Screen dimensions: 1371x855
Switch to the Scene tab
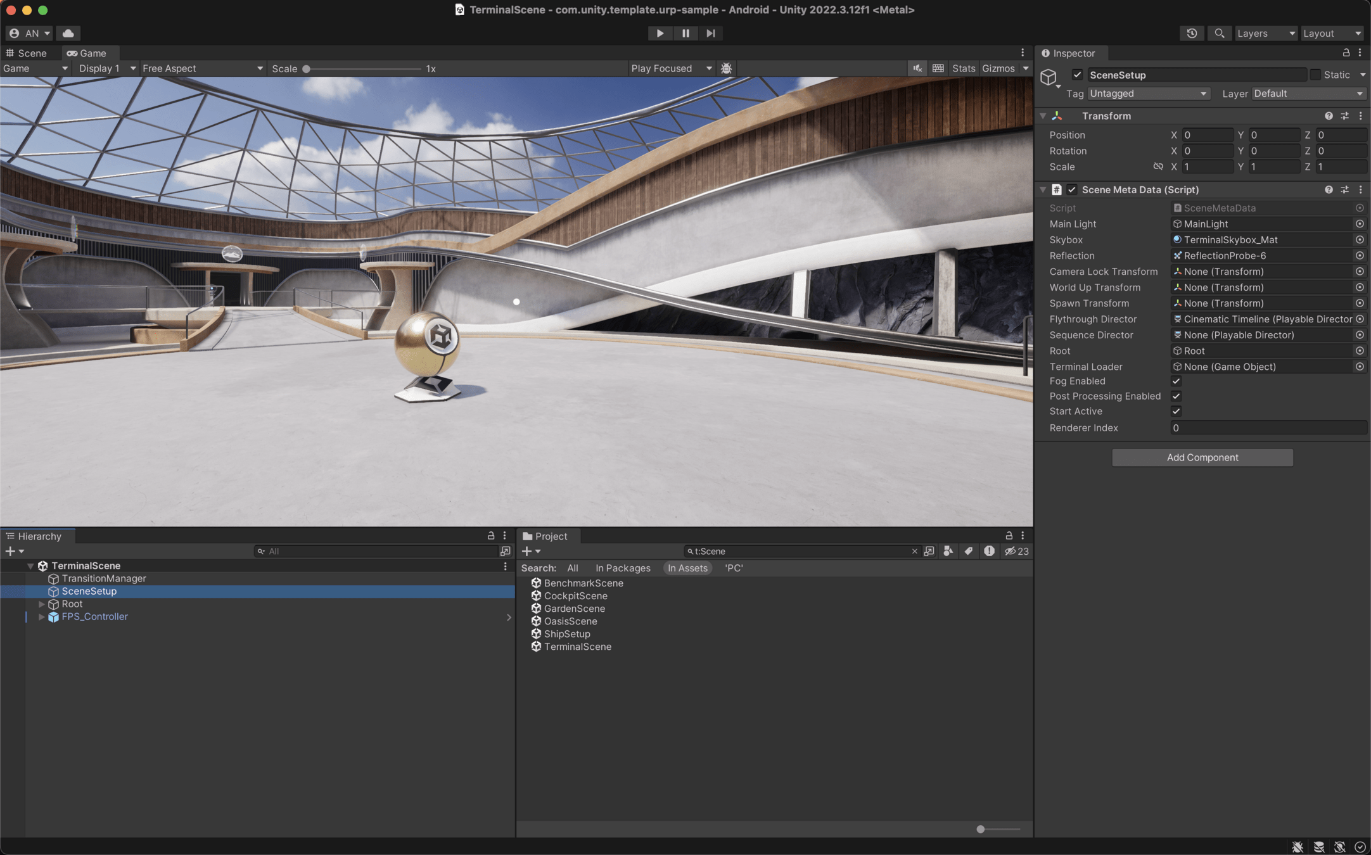pos(27,53)
